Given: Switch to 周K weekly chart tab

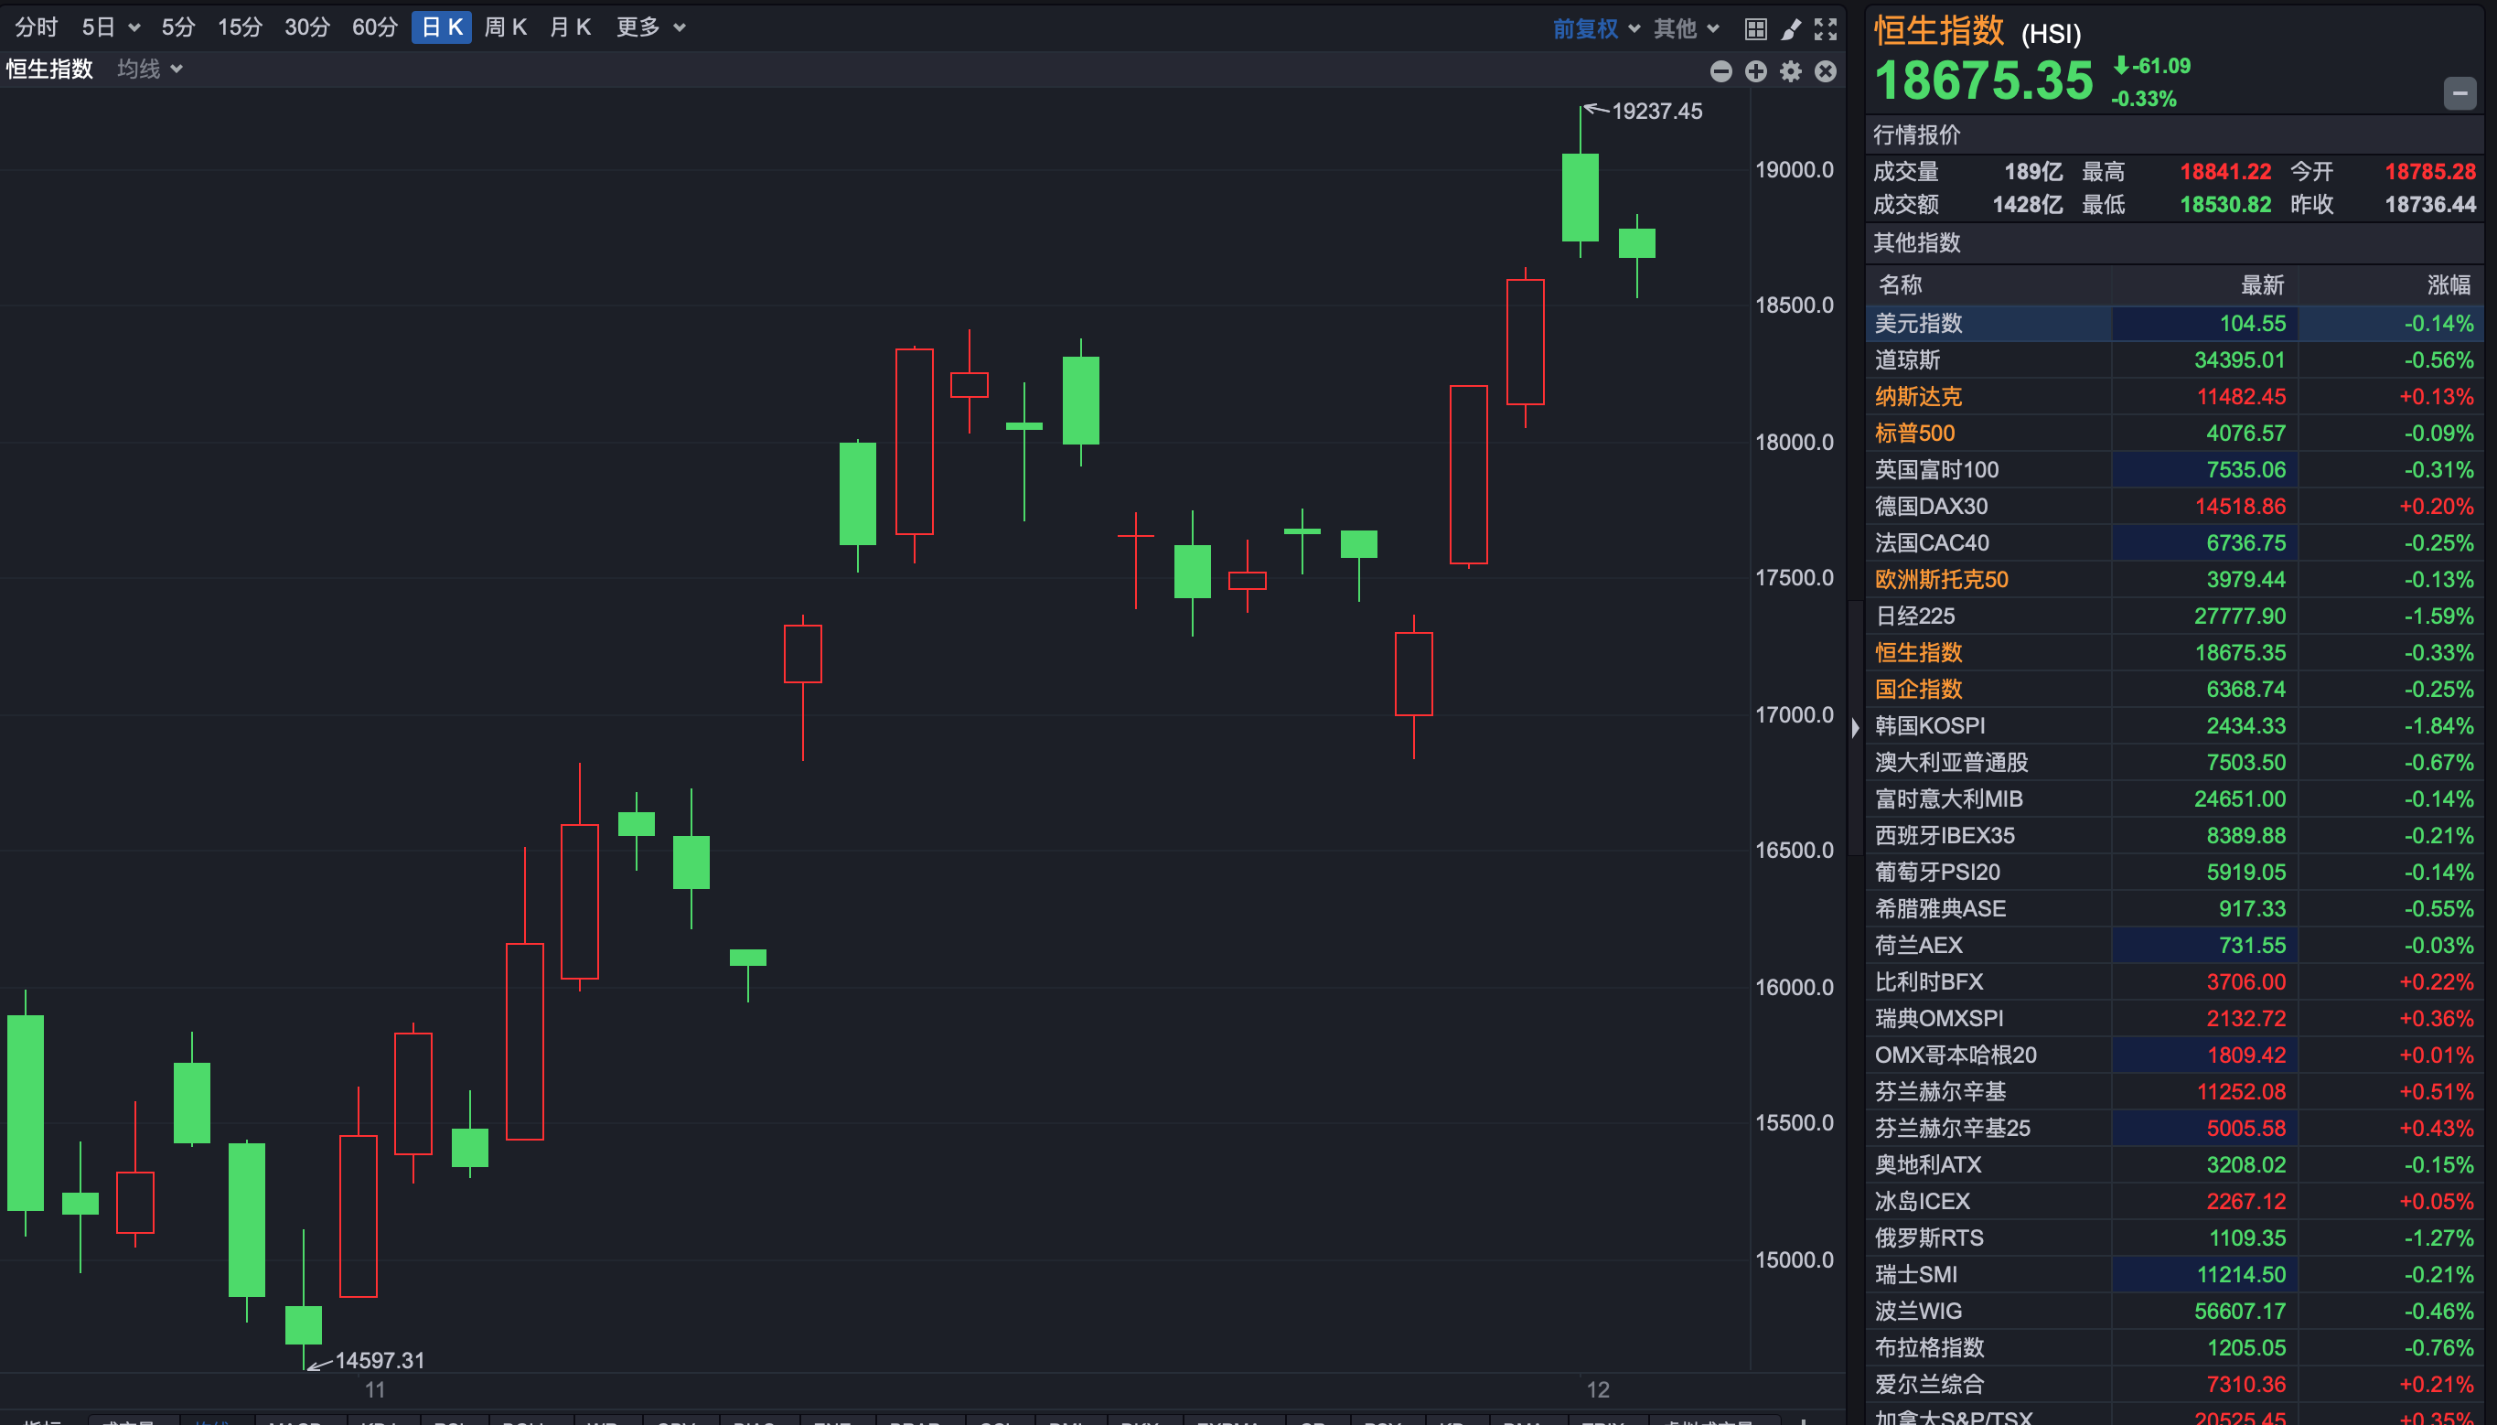Looking at the screenshot, I should coord(505,27).
